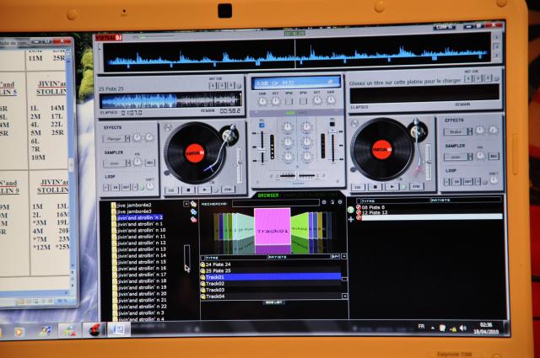Select Track04 in the file list
This screenshot has height=358, width=540.
(x=270, y=297)
